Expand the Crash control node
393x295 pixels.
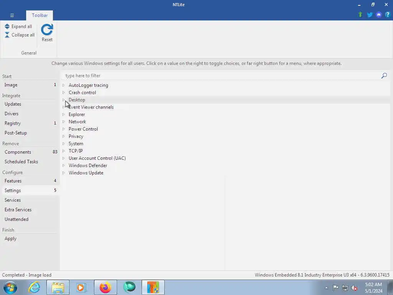(x=63, y=93)
